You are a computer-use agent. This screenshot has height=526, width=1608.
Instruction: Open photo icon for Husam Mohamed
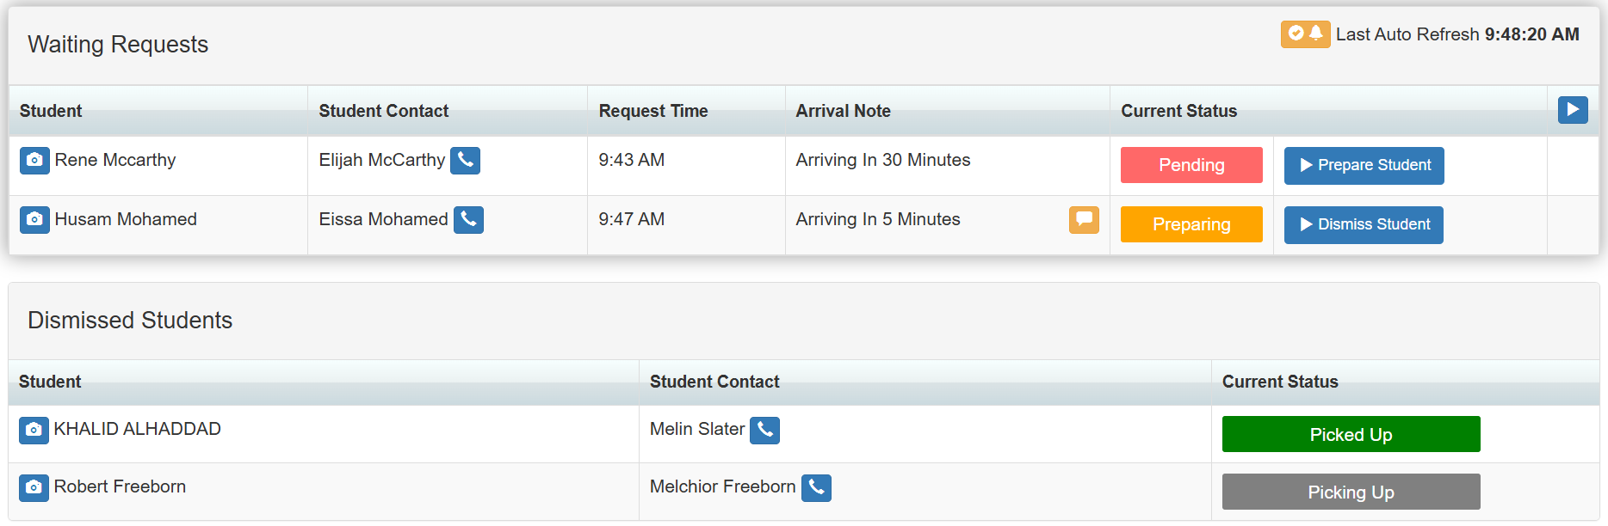coord(34,220)
